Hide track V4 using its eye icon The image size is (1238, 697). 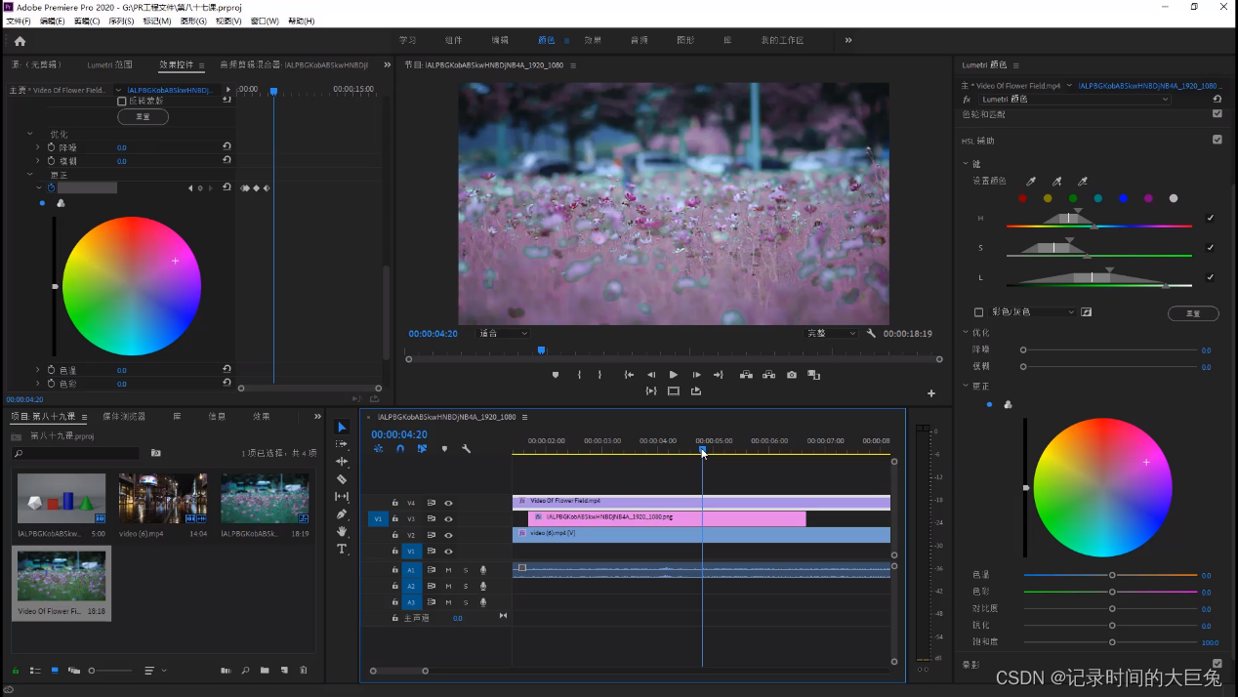click(448, 503)
